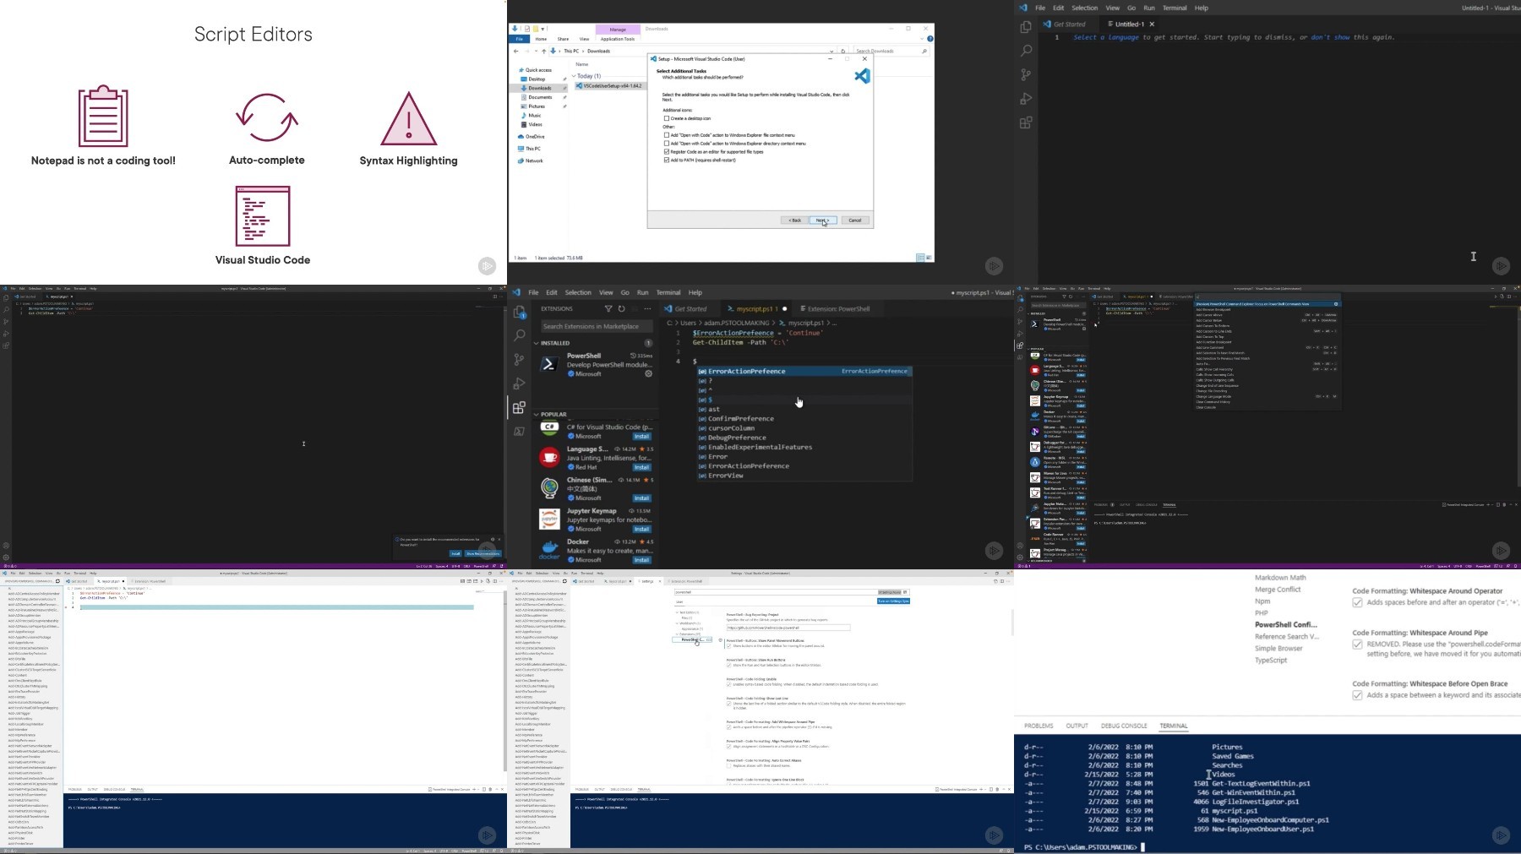Click the Back arrow in File Explorer

(x=516, y=51)
